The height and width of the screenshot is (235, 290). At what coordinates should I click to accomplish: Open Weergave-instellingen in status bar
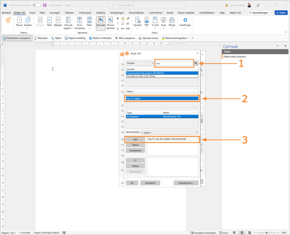point(203,233)
